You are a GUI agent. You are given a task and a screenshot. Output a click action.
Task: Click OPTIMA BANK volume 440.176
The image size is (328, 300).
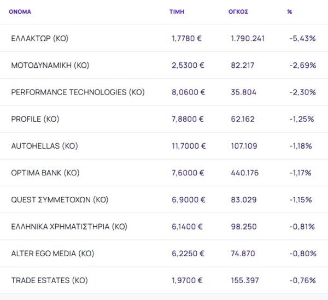pos(244,173)
